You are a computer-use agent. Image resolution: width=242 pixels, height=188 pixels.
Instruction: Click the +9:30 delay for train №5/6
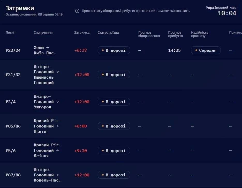[81, 151]
